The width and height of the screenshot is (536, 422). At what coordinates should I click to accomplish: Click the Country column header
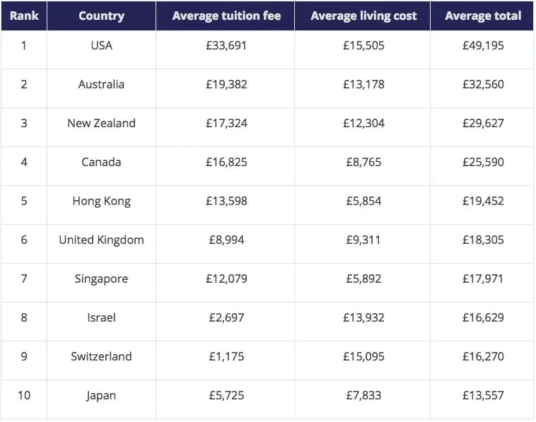[x=101, y=16]
